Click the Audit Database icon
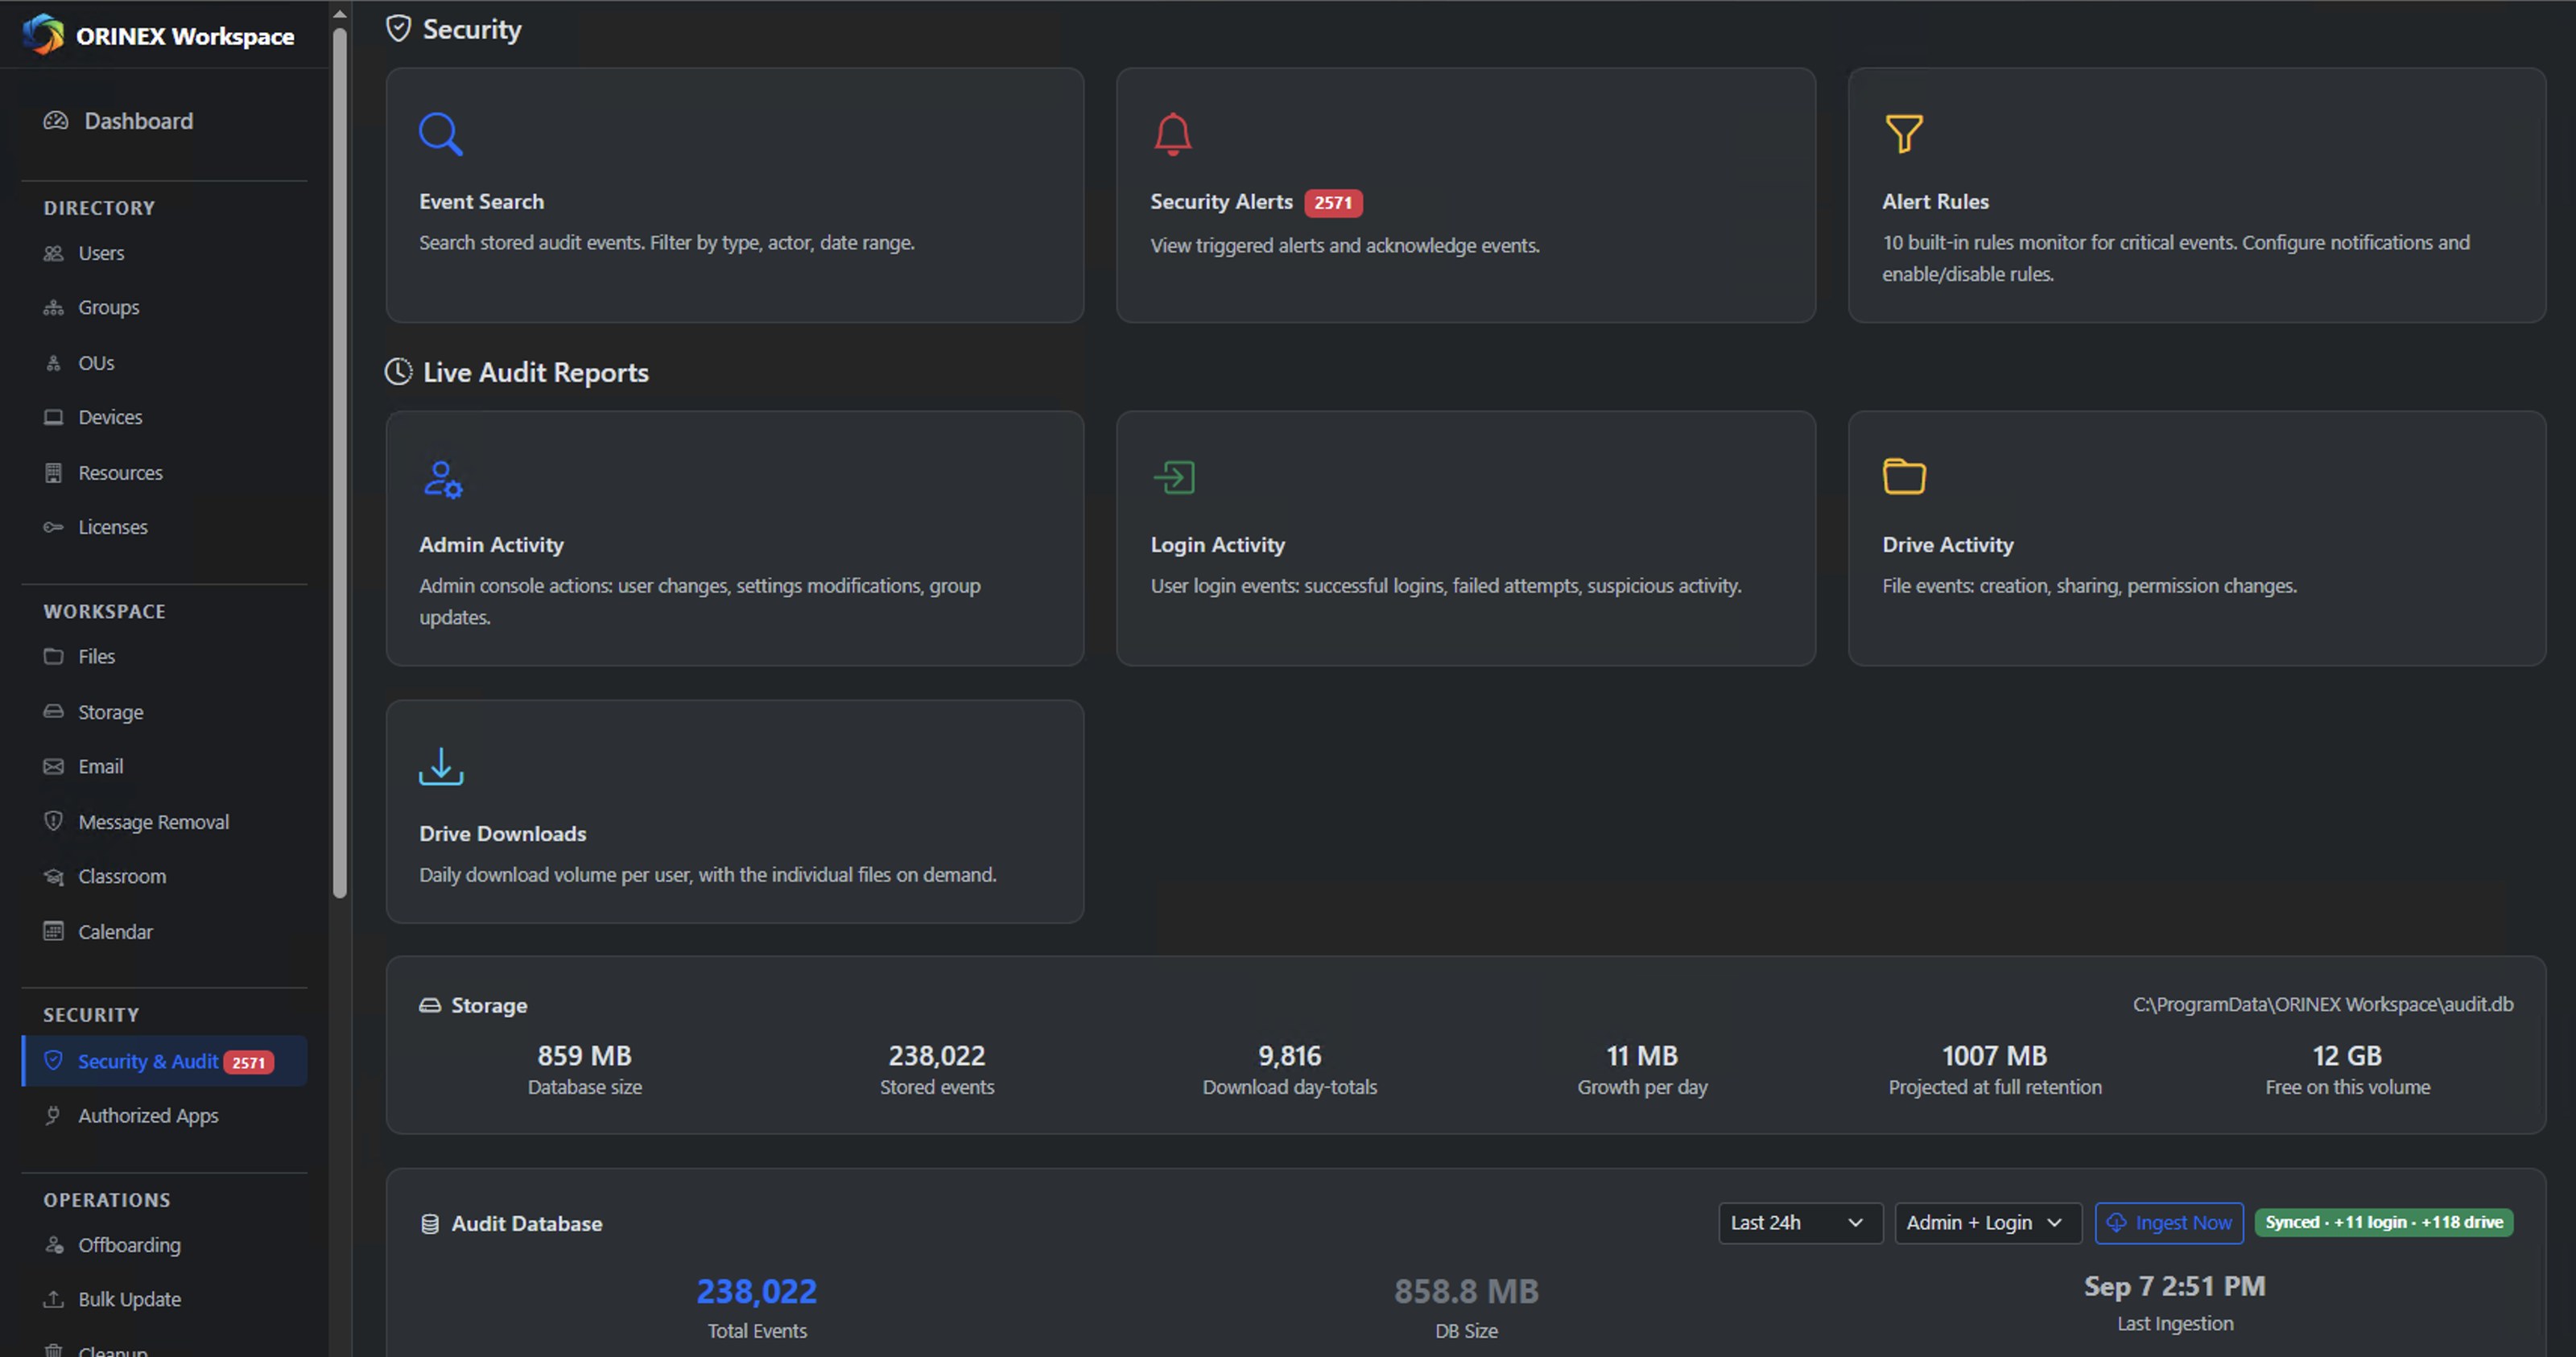 pyautogui.click(x=430, y=1224)
